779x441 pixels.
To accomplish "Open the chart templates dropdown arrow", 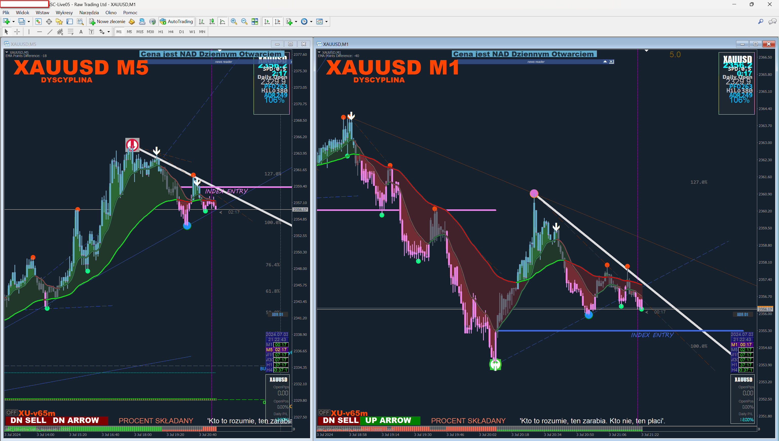I will (326, 22).
